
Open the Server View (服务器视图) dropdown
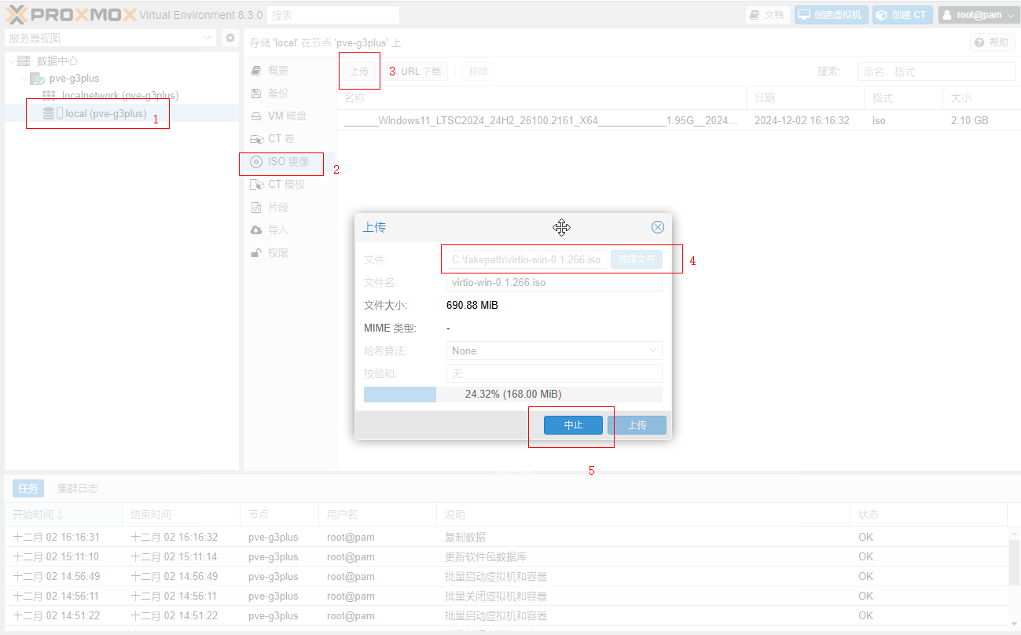[110, 38]
